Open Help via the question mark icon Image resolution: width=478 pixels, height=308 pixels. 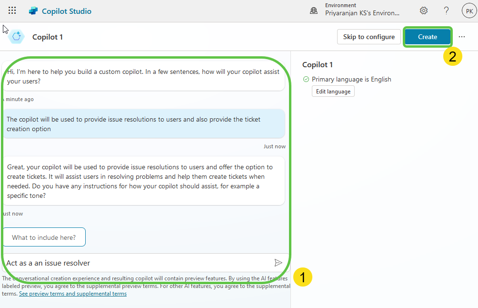[x=446, y=10]
